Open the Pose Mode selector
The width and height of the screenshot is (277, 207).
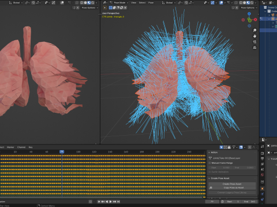(119, 3)
